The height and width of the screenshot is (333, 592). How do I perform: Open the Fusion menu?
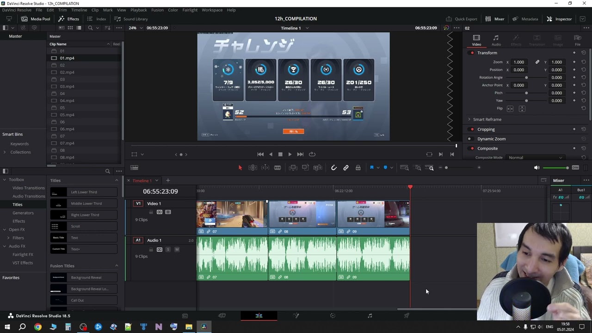coord(157,10)
